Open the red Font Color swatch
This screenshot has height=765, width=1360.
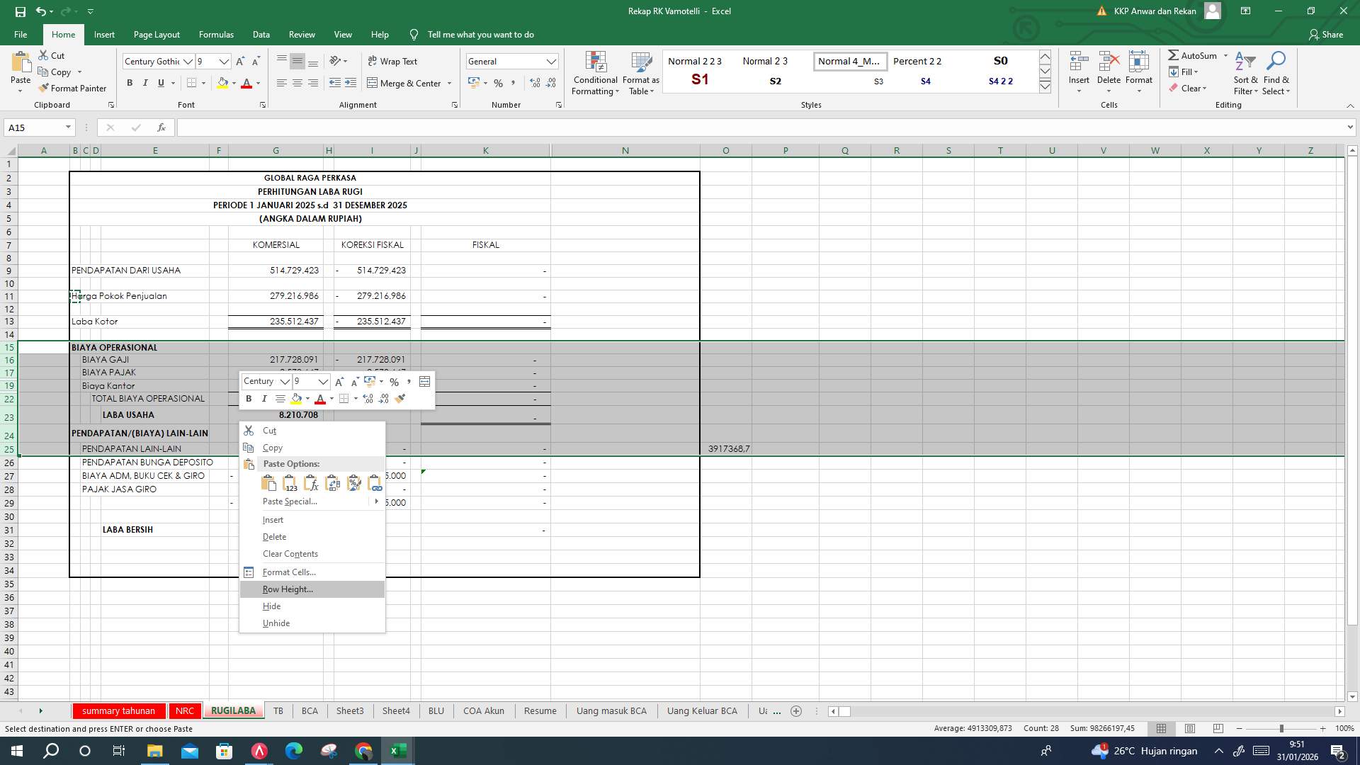tap(247, 83)
